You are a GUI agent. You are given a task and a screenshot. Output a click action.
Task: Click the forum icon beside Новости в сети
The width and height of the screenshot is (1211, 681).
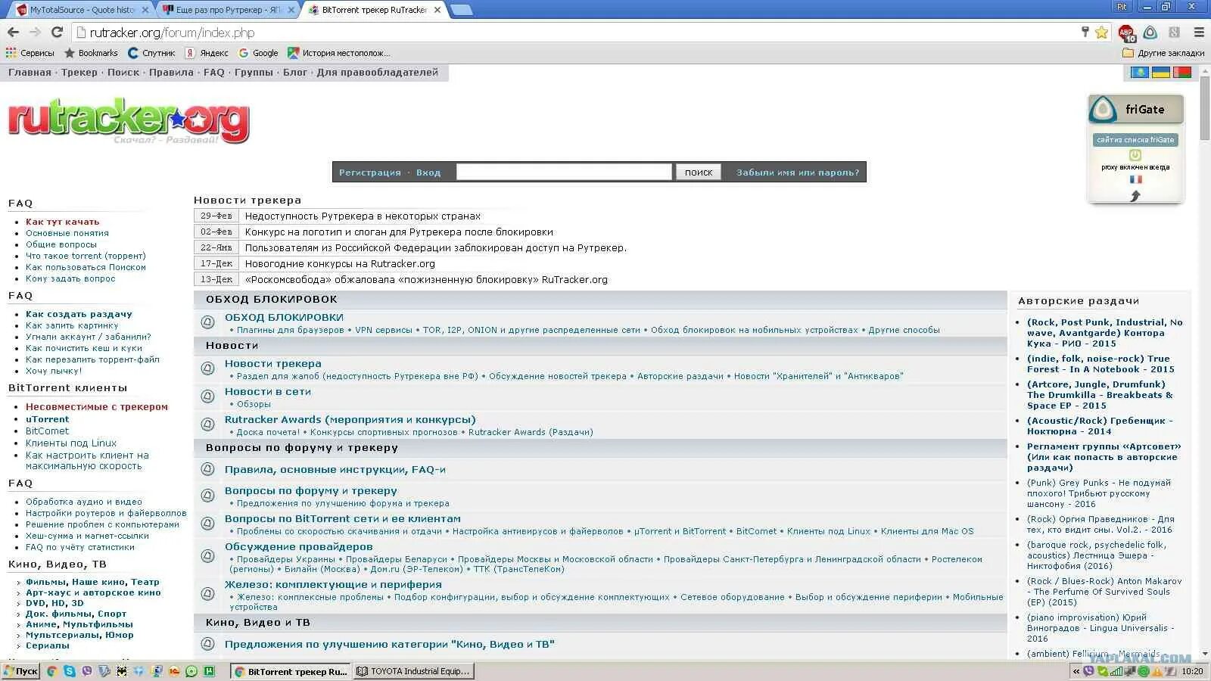[x=207, y=396]
